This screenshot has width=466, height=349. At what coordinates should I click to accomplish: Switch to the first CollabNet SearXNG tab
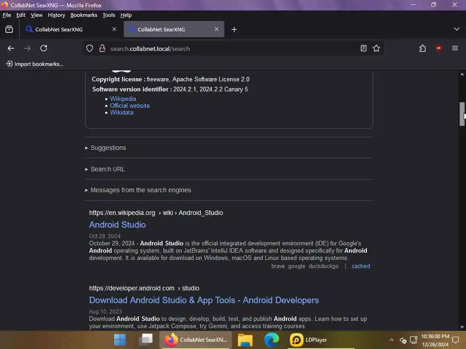pyautogui.click(x=71, y=29)
